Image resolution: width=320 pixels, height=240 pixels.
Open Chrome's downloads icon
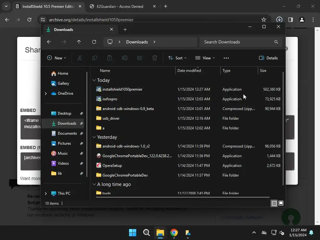point(279,20)
